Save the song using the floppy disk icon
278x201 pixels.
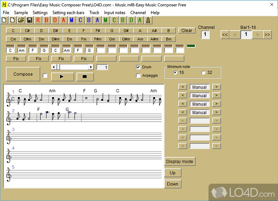pos(30,20)
